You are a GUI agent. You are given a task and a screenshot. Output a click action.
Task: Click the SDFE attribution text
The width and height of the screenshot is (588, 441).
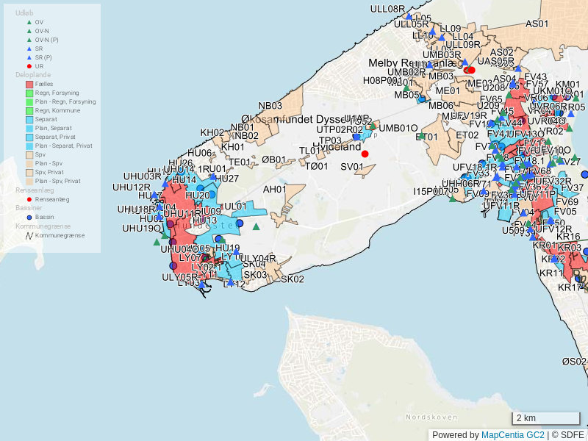(x=573, y=435)
